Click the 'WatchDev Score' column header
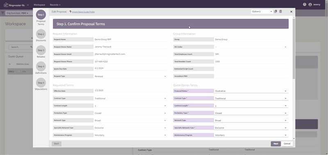Screen dimensions: 328x155 (23, 64)
